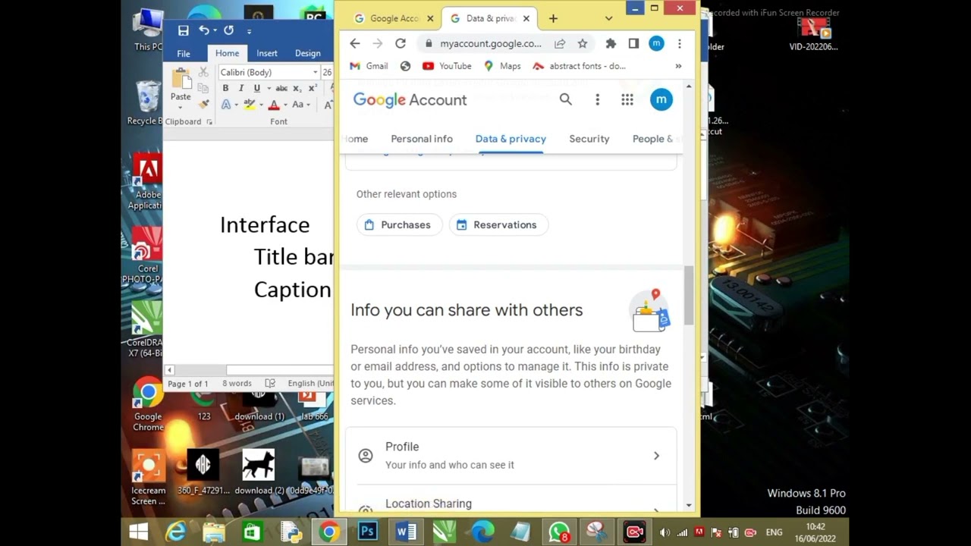This screenshot has width=971, height=546.
Task: Show more bookmarks chevron
Action: tap(678, 66)
